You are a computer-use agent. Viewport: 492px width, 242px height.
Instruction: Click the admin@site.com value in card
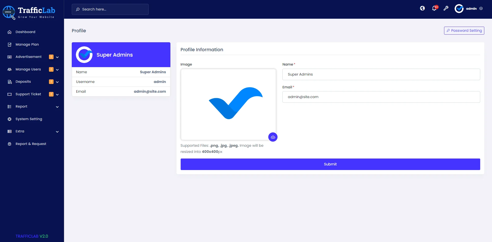click(150, 91)
